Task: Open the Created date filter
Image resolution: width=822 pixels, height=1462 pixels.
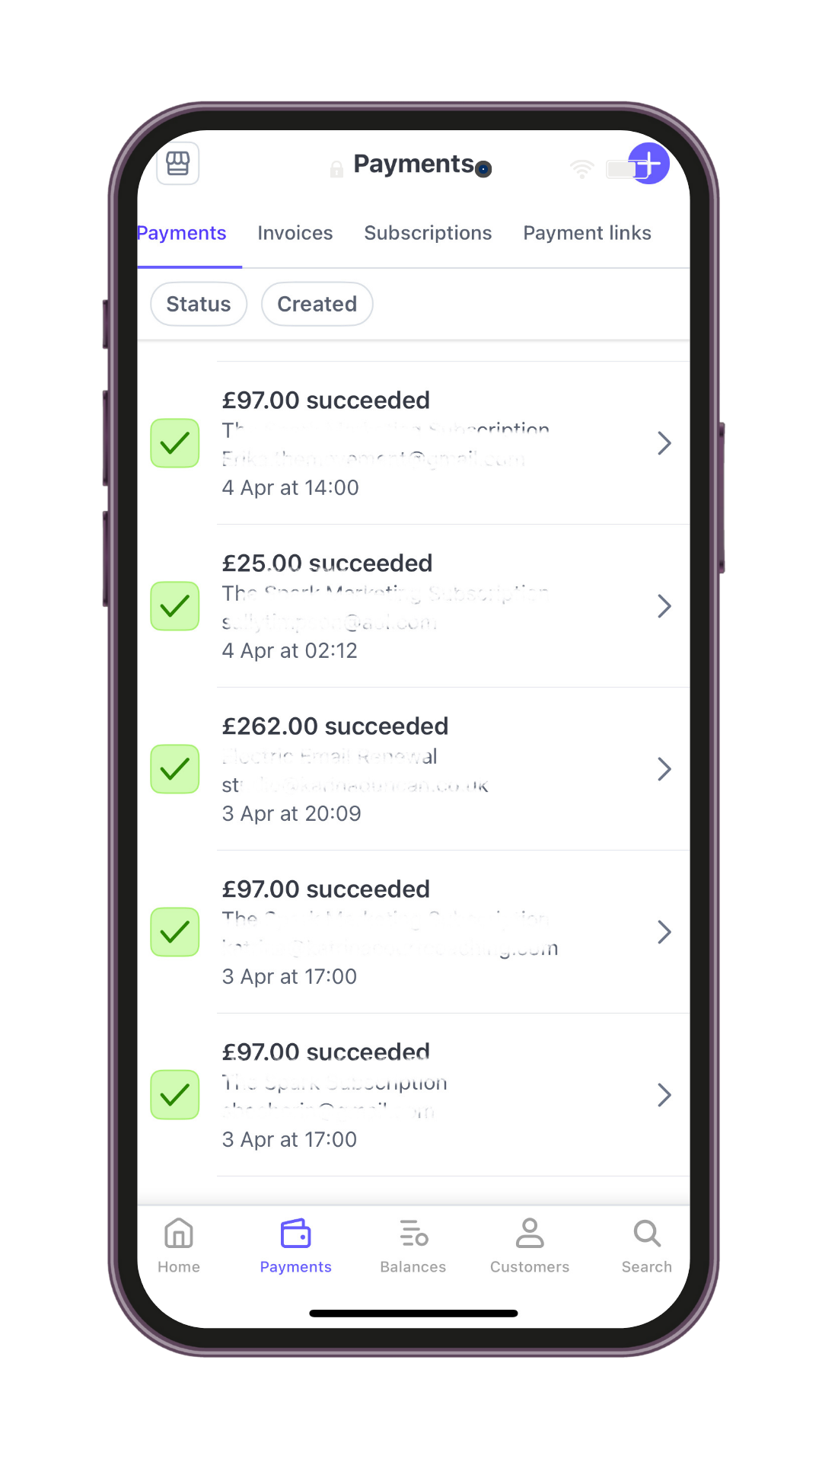Action: pyautogui.click(x=317, y=304)
